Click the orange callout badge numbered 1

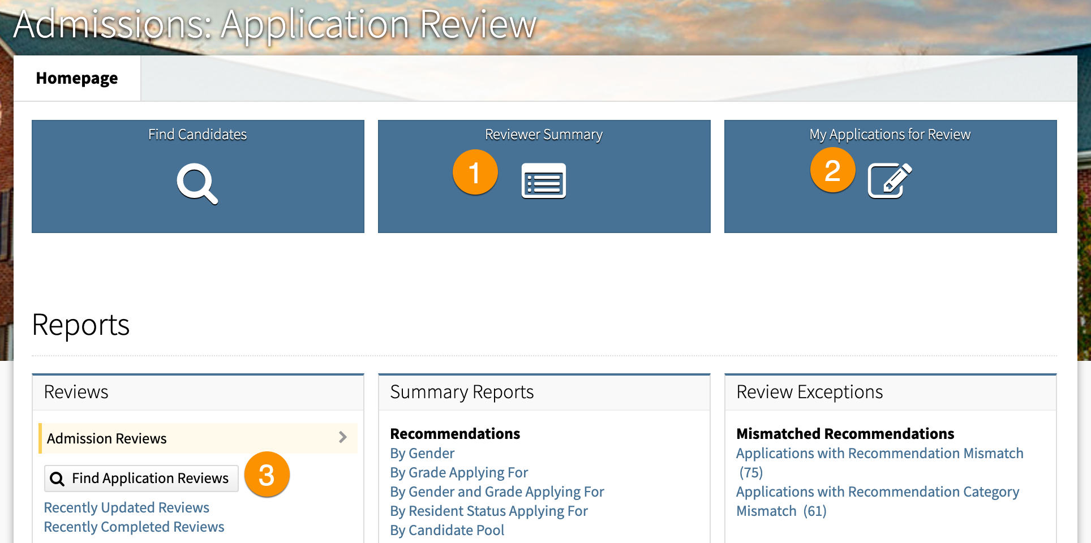tap(475, 172)
